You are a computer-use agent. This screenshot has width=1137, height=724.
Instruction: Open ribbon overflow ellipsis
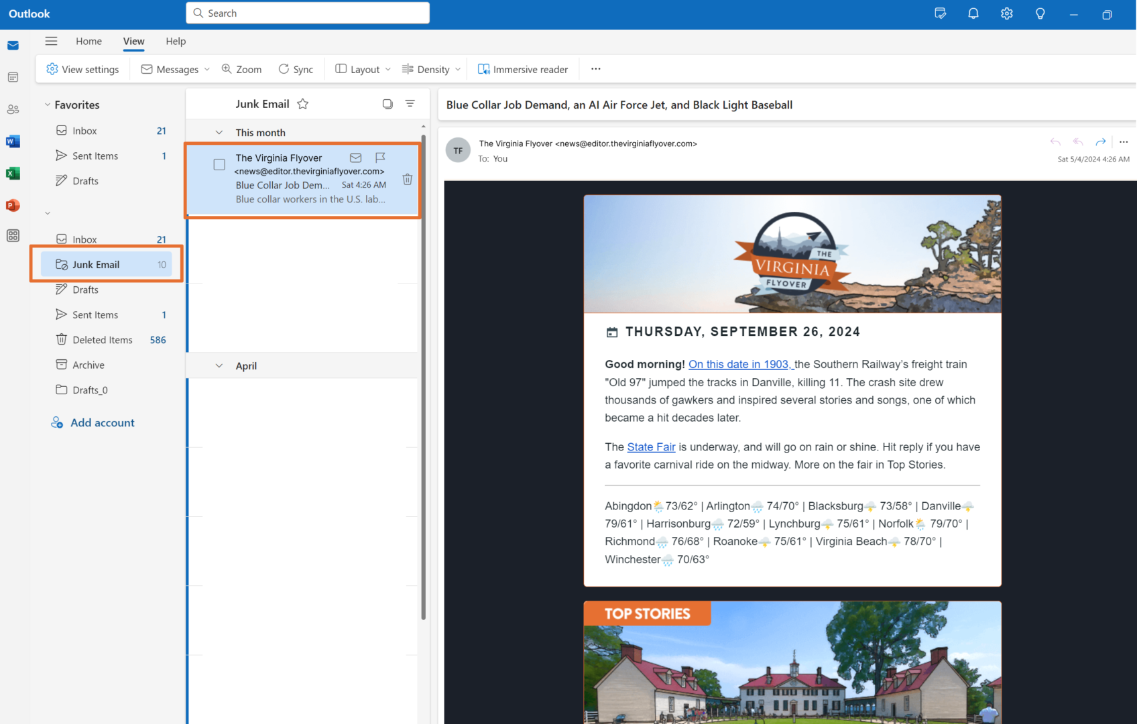click(596, 69)
